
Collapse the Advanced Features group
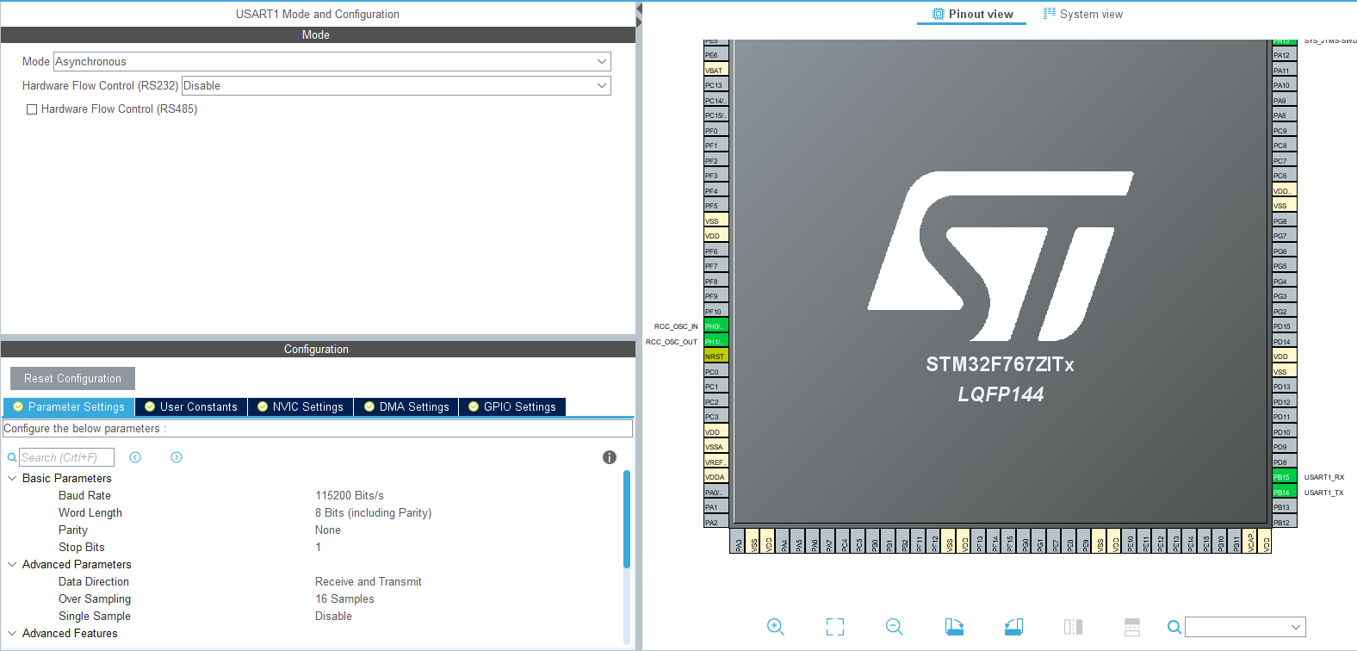click(12, 633)
